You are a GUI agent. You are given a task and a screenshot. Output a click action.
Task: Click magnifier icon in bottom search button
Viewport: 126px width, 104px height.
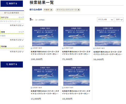(7, 64)
